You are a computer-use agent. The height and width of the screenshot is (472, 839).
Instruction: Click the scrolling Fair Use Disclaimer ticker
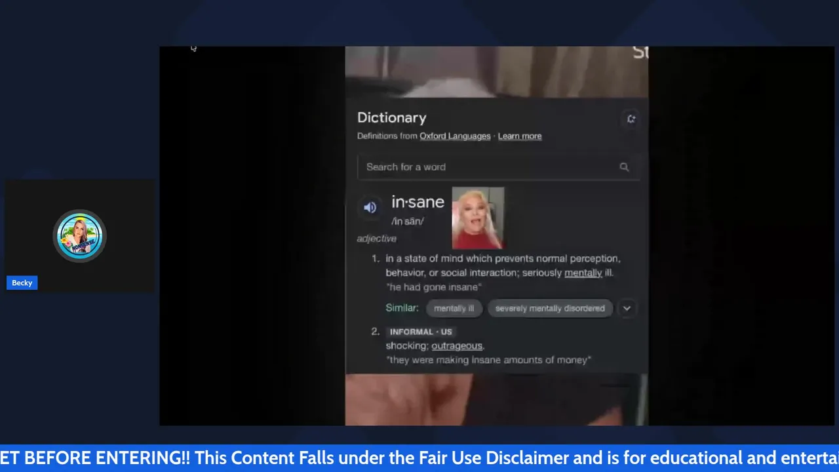[419, 458]
